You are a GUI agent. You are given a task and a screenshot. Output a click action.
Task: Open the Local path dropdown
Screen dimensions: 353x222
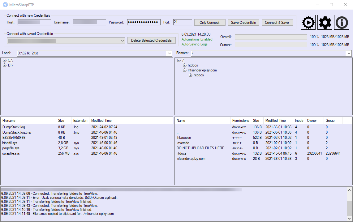tap(169, 53)
